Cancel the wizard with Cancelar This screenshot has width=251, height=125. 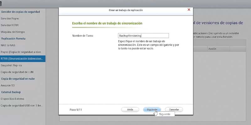tap(174, 110)
